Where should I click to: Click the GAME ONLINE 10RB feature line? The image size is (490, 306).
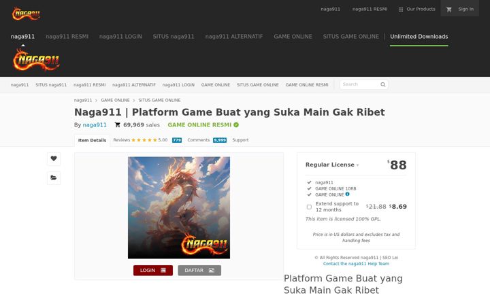click(336, 188)
